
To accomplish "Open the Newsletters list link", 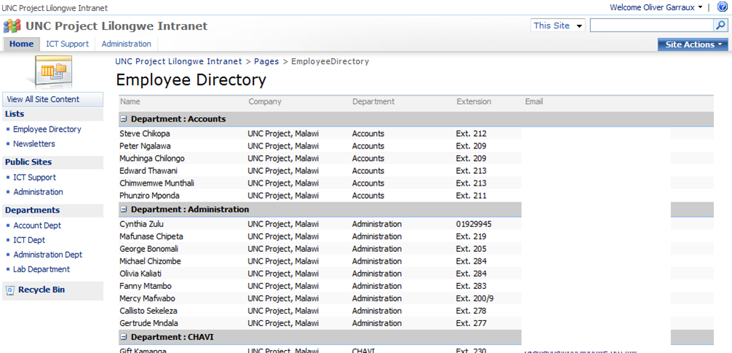I will point(34,144).
